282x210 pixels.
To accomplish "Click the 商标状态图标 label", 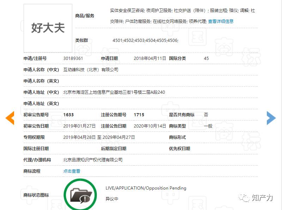I will [x=36, y=195].
